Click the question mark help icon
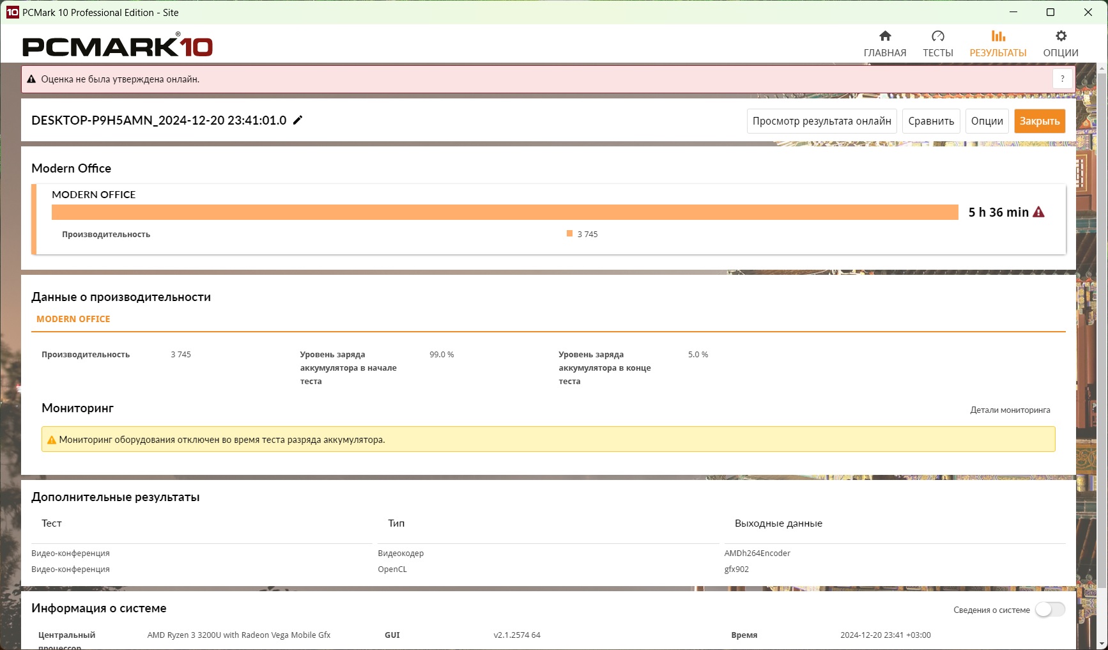 1063,79
